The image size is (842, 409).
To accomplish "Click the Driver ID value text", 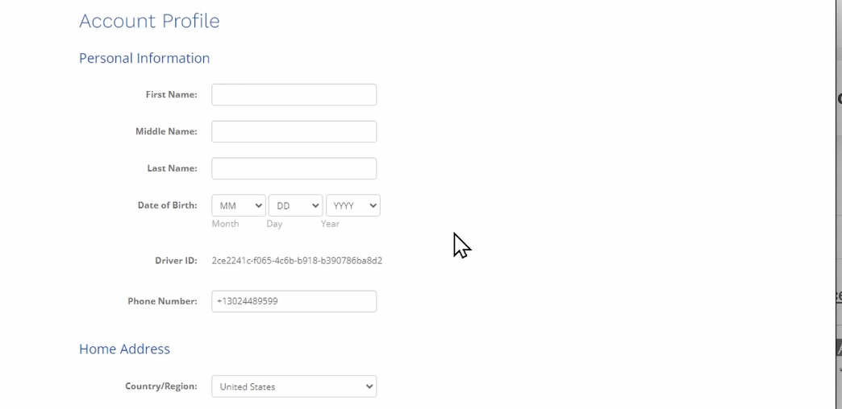I will (x=297, y=261).
